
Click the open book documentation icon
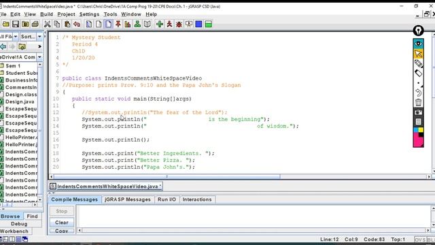147,24
